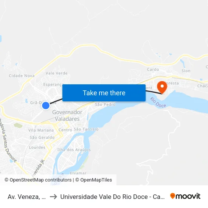Click the Cardo neighborhood label
Viewport: 208px width, 208px height.
click(153, 69)
